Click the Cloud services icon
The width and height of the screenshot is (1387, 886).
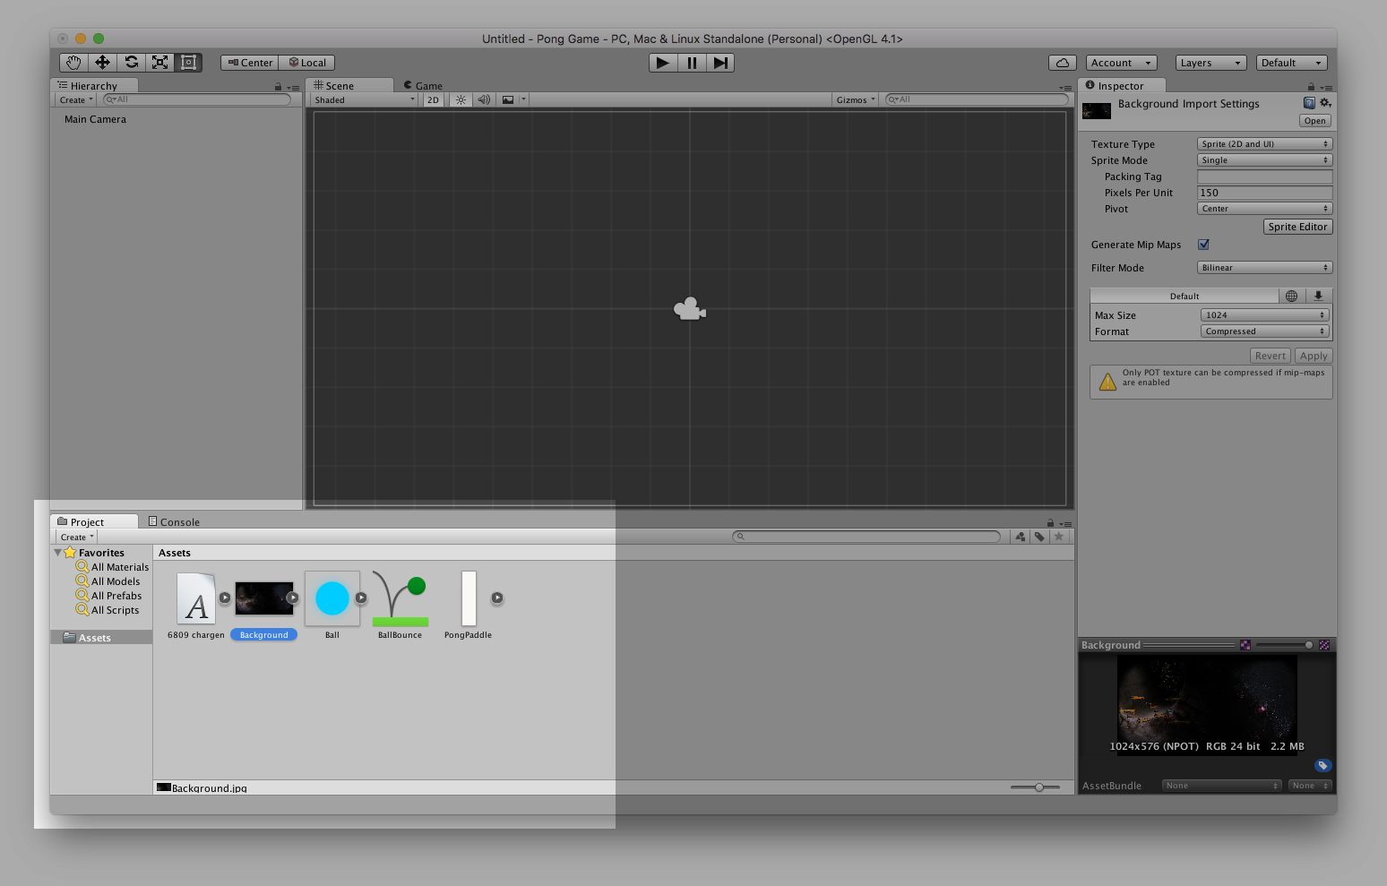[1062, 63]
